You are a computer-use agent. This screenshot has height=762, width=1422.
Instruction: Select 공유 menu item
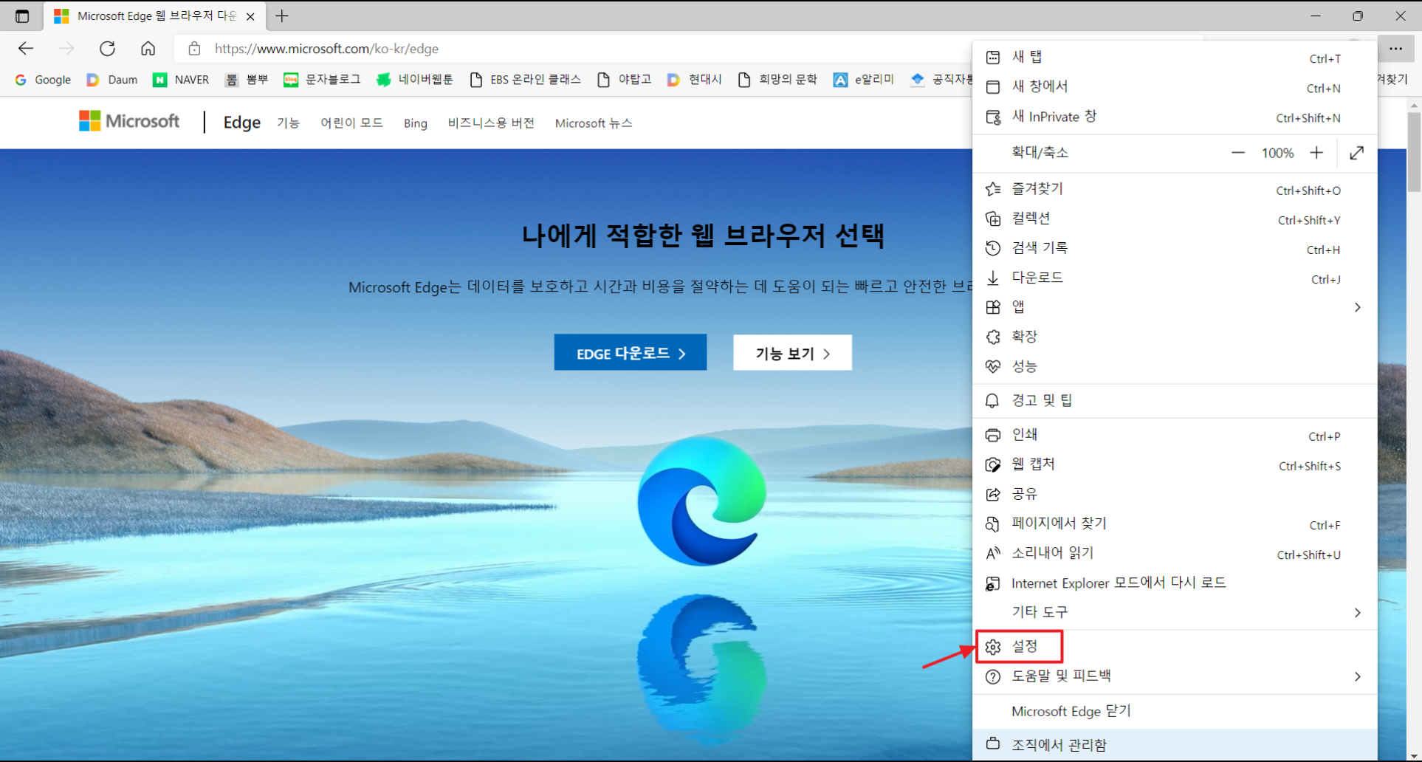click(1175, 494)
